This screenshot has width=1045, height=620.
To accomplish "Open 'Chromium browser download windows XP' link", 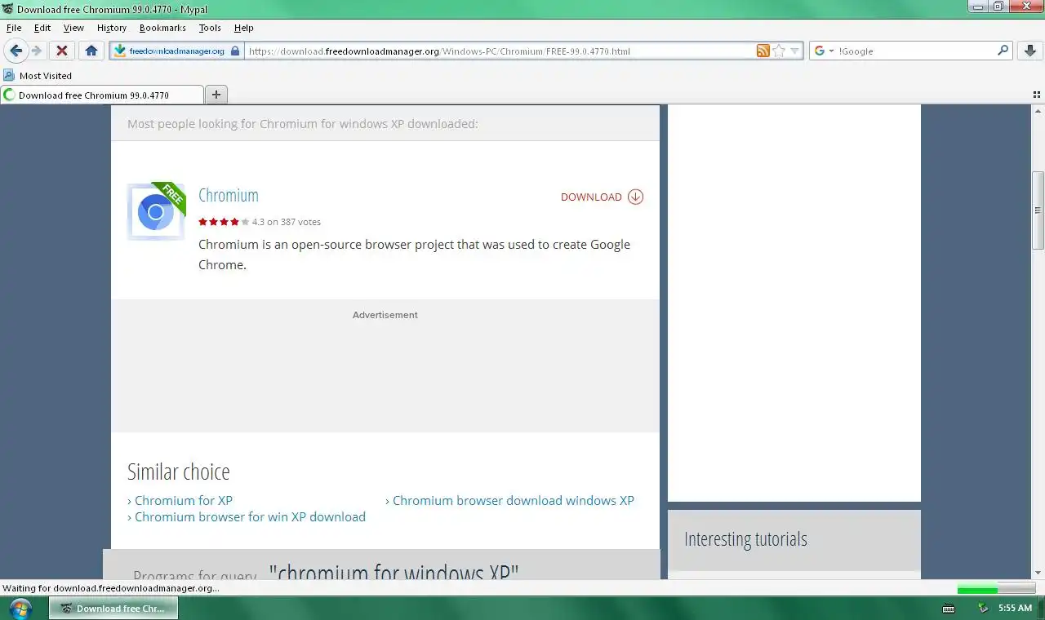I will click(x=514, y=500).
